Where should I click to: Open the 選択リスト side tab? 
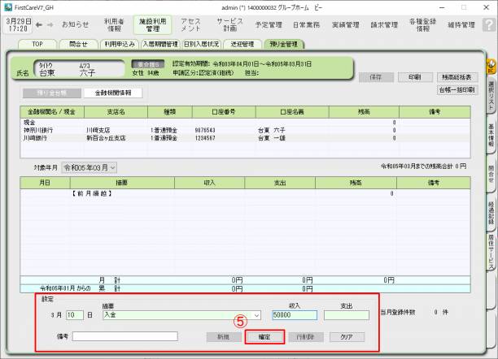pyautogui.click(x=491, y=97)
